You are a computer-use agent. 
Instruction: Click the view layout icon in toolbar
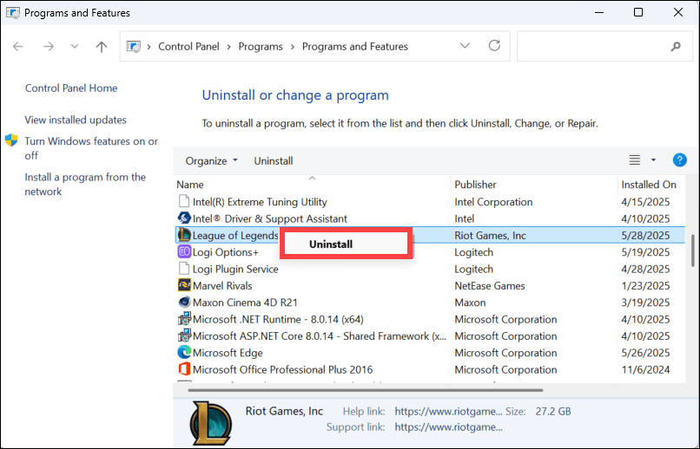coord(634,160)
